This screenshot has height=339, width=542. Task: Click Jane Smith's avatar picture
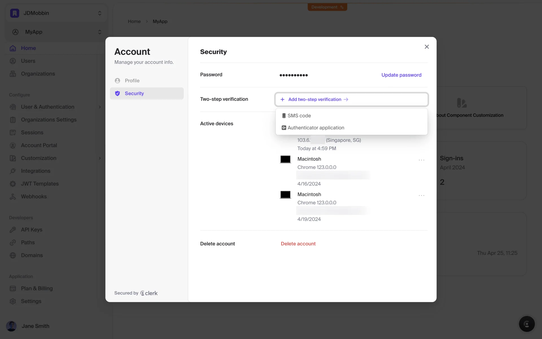coord(11,326)
